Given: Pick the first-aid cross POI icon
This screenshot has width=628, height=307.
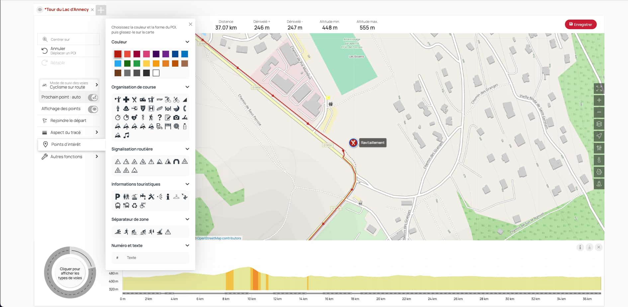Looking at the screenshot, I should tap(126, 99).
